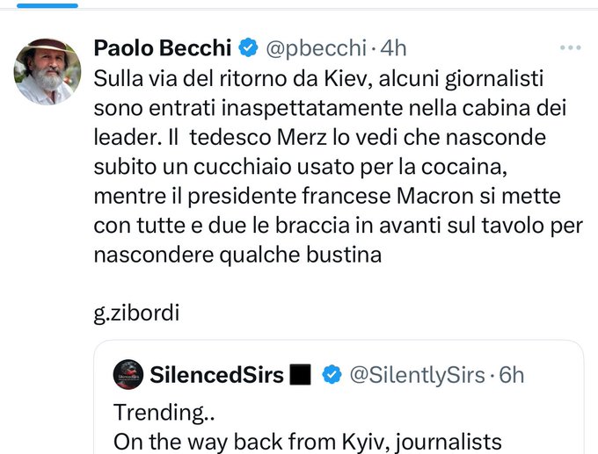Screen dimensions: 598x454
Task: Click the "Trending.." line in quoted post
Action: click(154, 411)
